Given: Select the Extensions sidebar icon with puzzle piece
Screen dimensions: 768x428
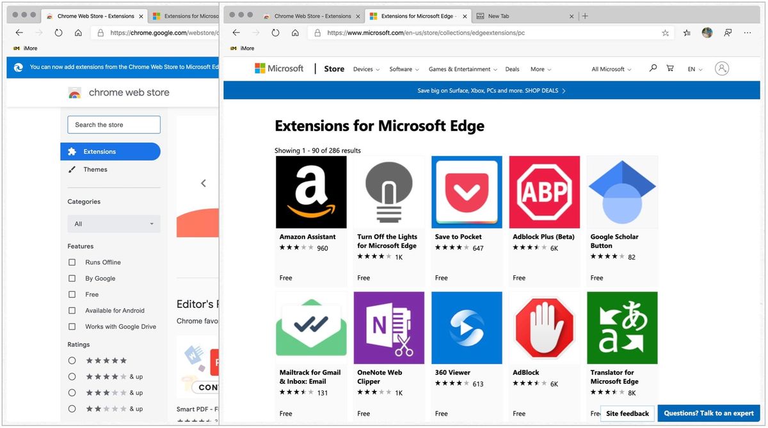Looking at the screenshot, I should pyautogui.click(x=74, y=151).
